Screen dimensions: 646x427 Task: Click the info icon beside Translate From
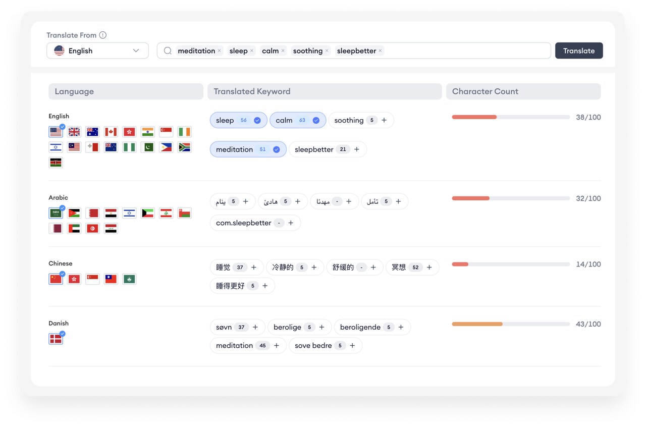pyautogui.click(x=103, y=35)
